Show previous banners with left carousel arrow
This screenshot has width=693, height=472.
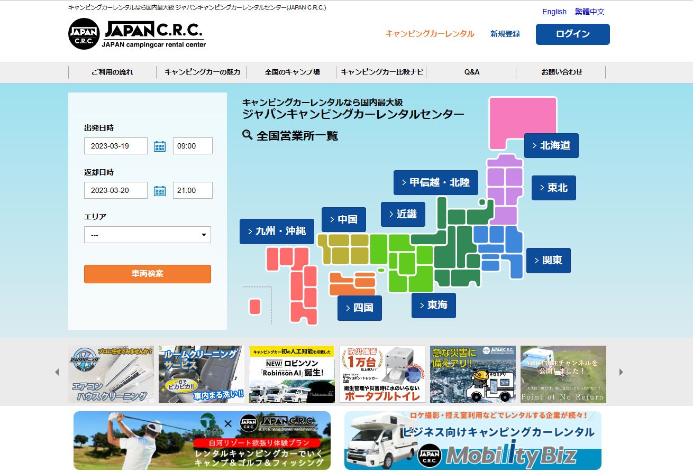(x=57, y=372)
